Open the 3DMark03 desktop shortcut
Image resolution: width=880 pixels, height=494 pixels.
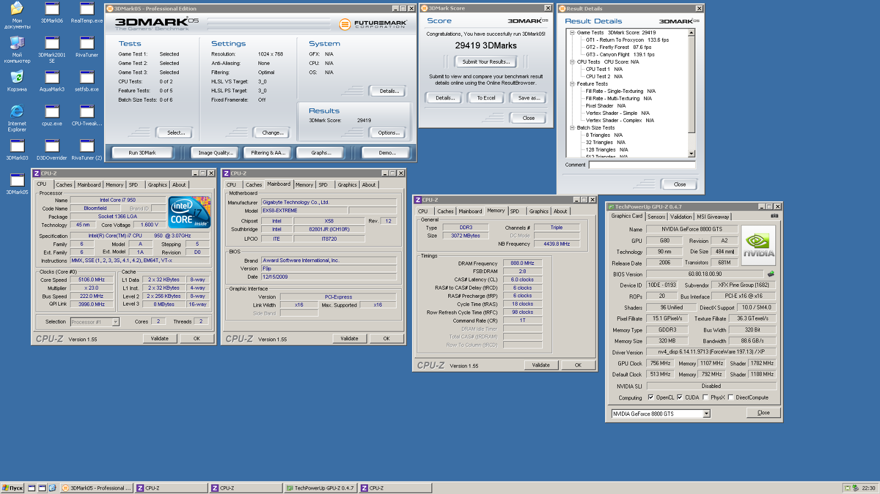(17, 149)
